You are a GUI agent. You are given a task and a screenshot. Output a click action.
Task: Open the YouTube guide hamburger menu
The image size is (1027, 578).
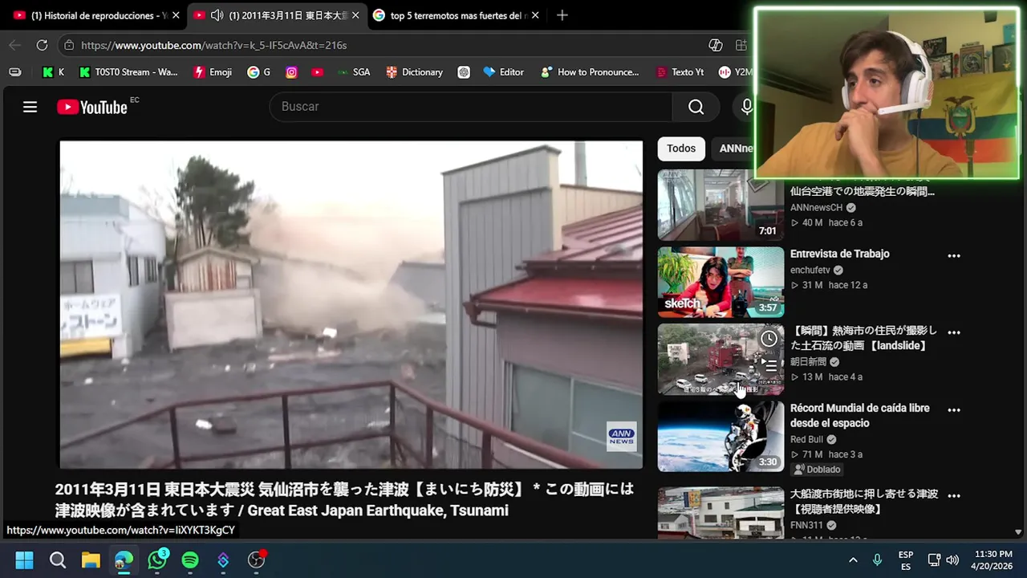30,107
